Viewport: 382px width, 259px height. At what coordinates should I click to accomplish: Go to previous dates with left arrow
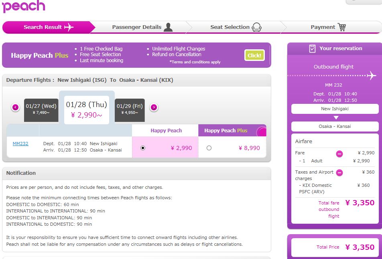coord(15,107)
